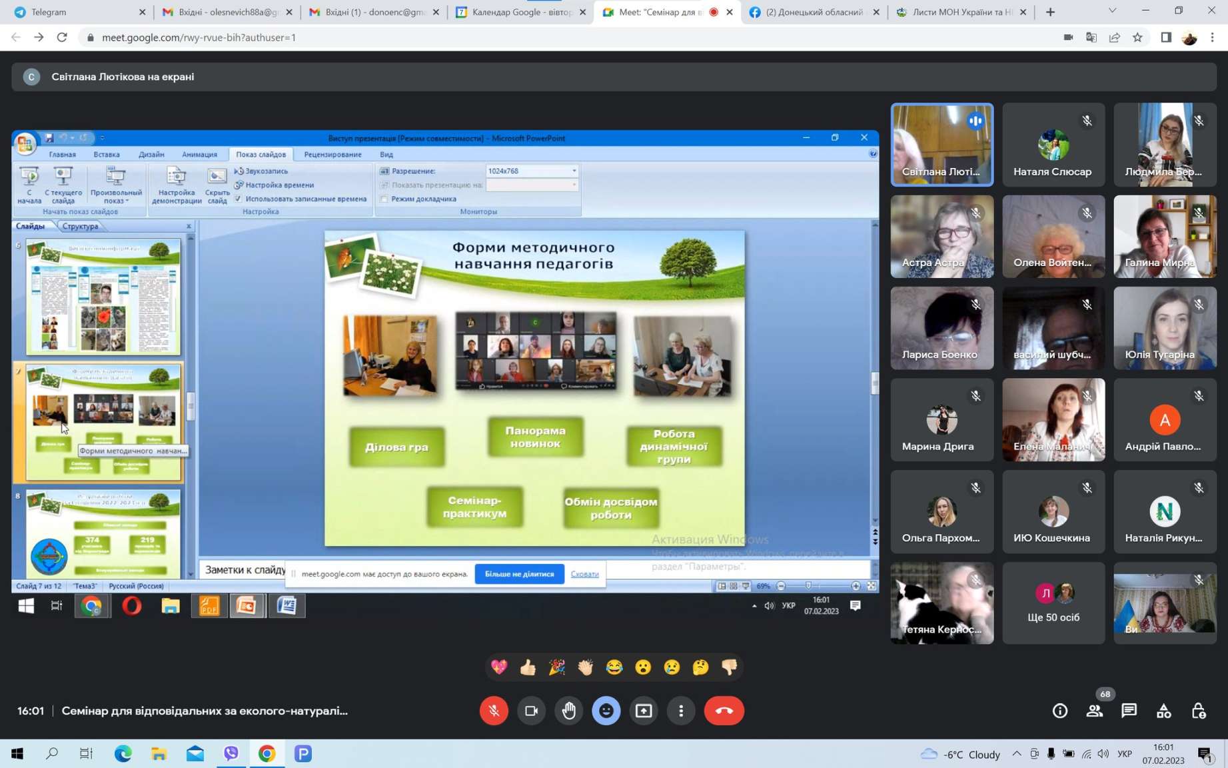Select slide 8 thumbnail

click(x=103, y=534)
